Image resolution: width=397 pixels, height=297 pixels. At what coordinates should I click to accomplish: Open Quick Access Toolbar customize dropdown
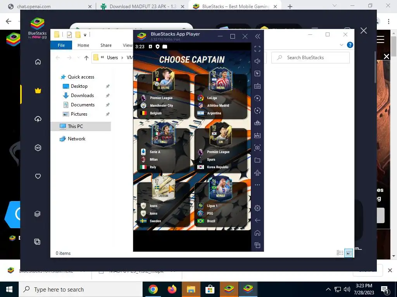85,35
